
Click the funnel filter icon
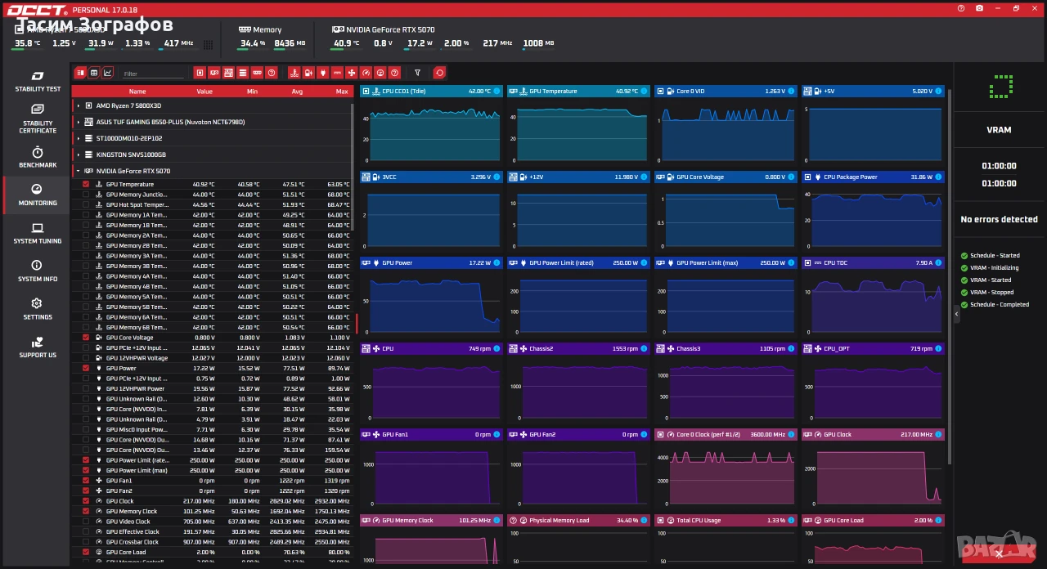(417, 73)
